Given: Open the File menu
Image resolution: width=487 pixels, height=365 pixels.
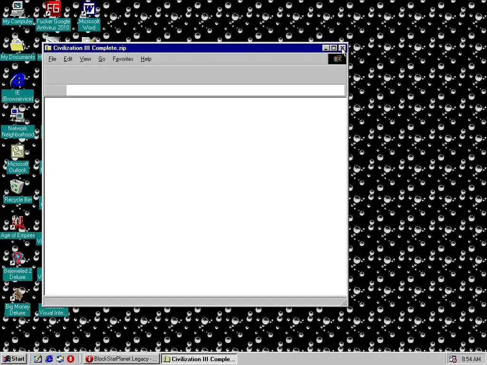Looking at the screenshot, I should [x=52, y=59].
